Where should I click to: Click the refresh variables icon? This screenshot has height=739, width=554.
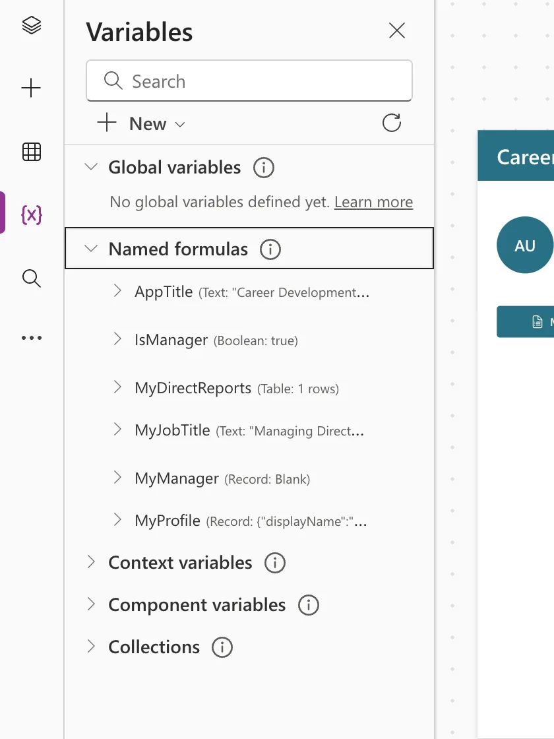(x=392, y=123)
